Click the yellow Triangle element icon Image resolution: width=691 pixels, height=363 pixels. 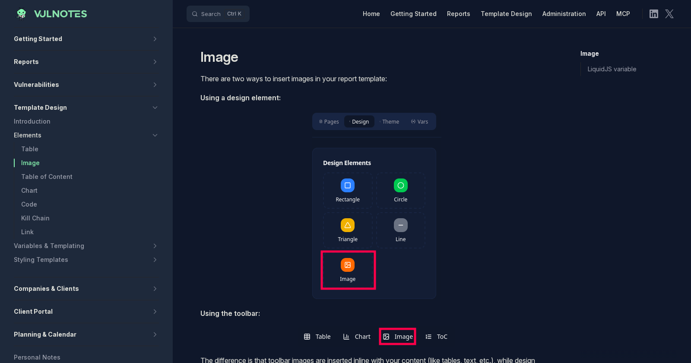click(x=348, y=225)
